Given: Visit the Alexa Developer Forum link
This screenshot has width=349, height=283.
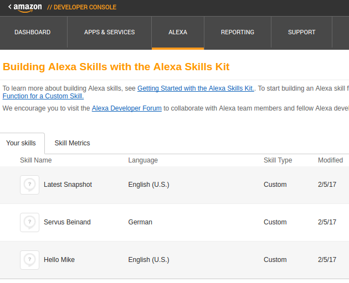Looking at the screenshot, I should (x=127, y=108).
